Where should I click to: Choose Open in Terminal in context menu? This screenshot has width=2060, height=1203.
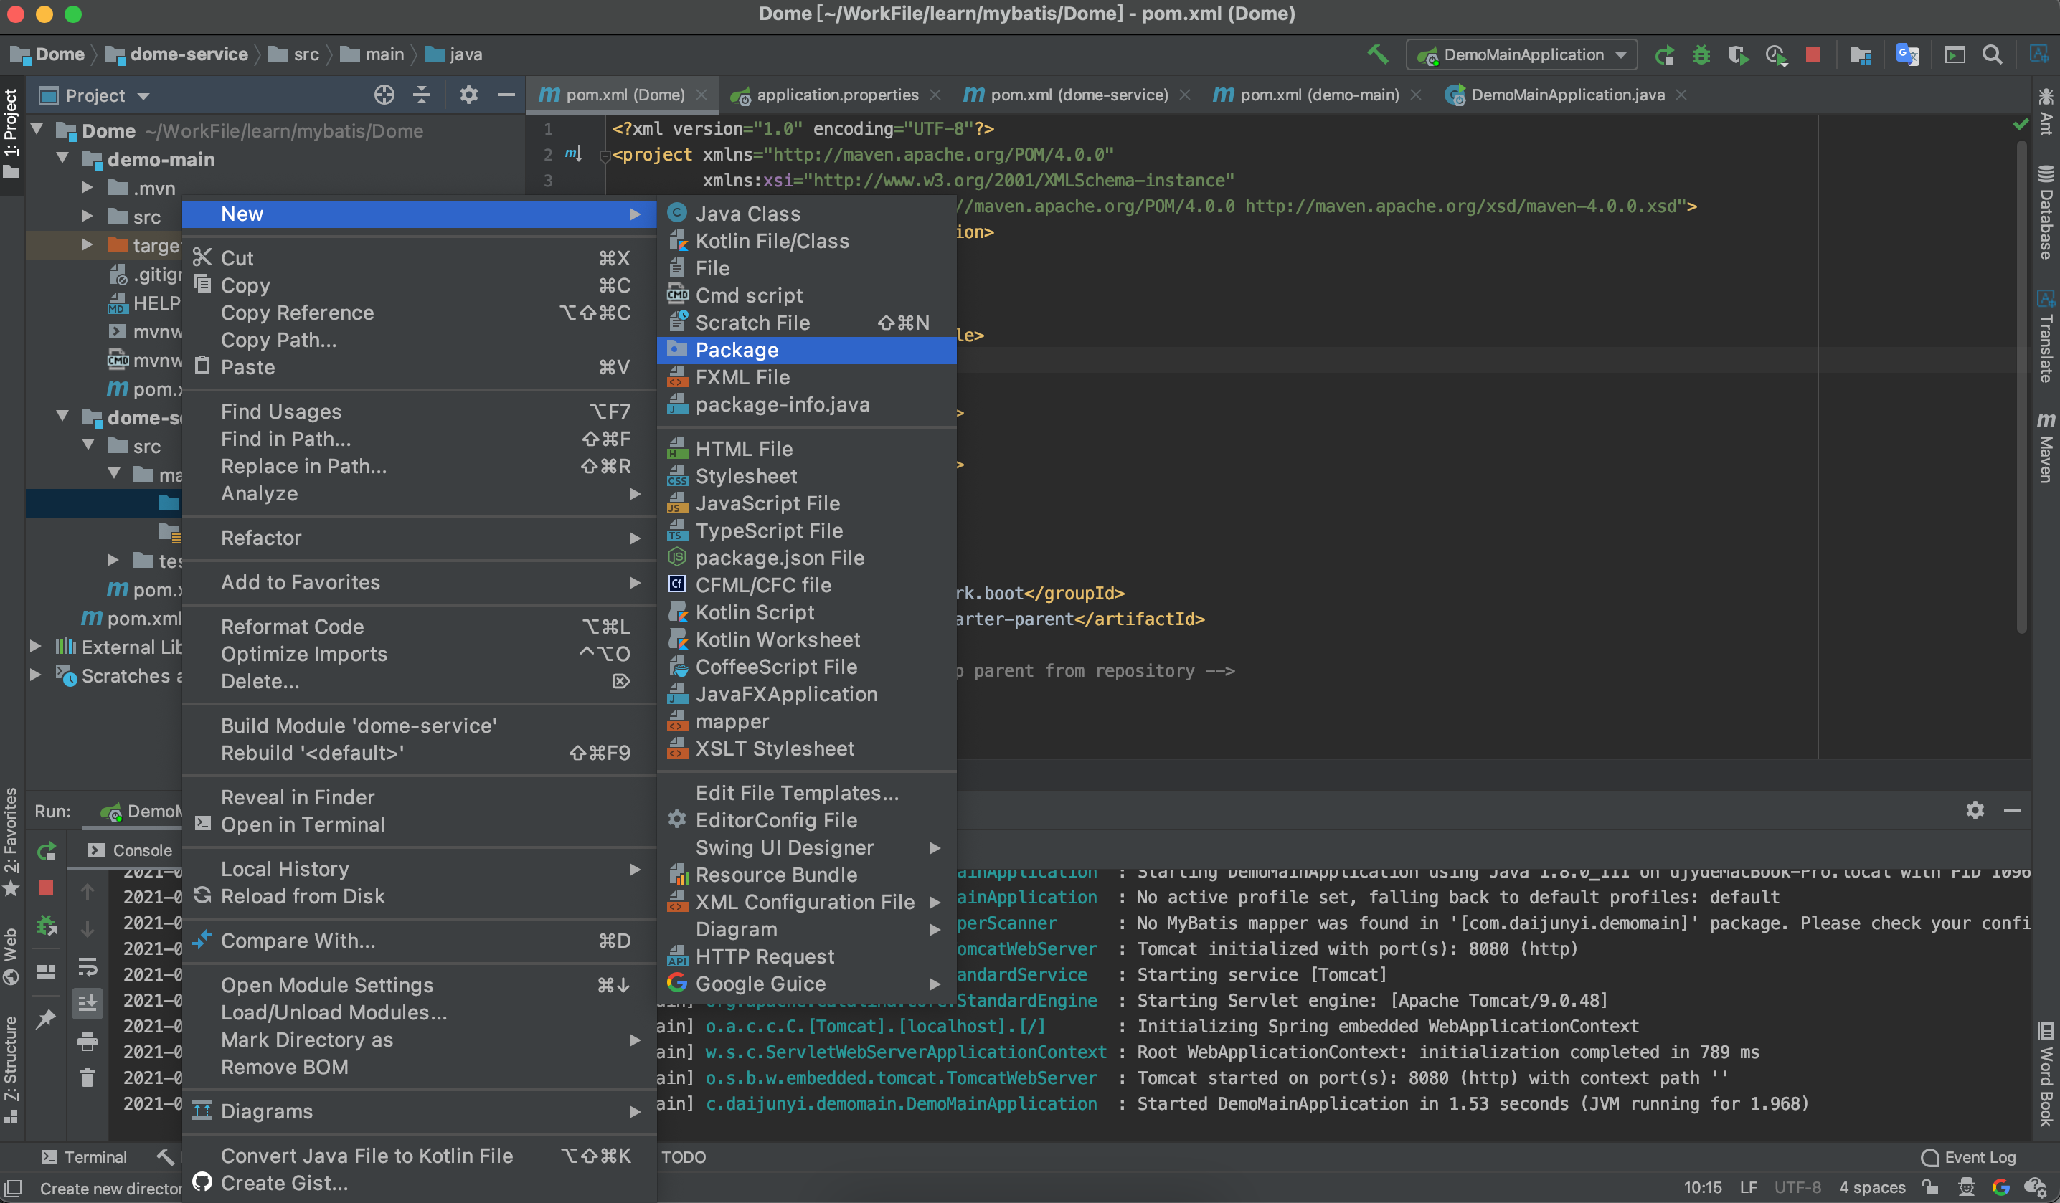419,824
